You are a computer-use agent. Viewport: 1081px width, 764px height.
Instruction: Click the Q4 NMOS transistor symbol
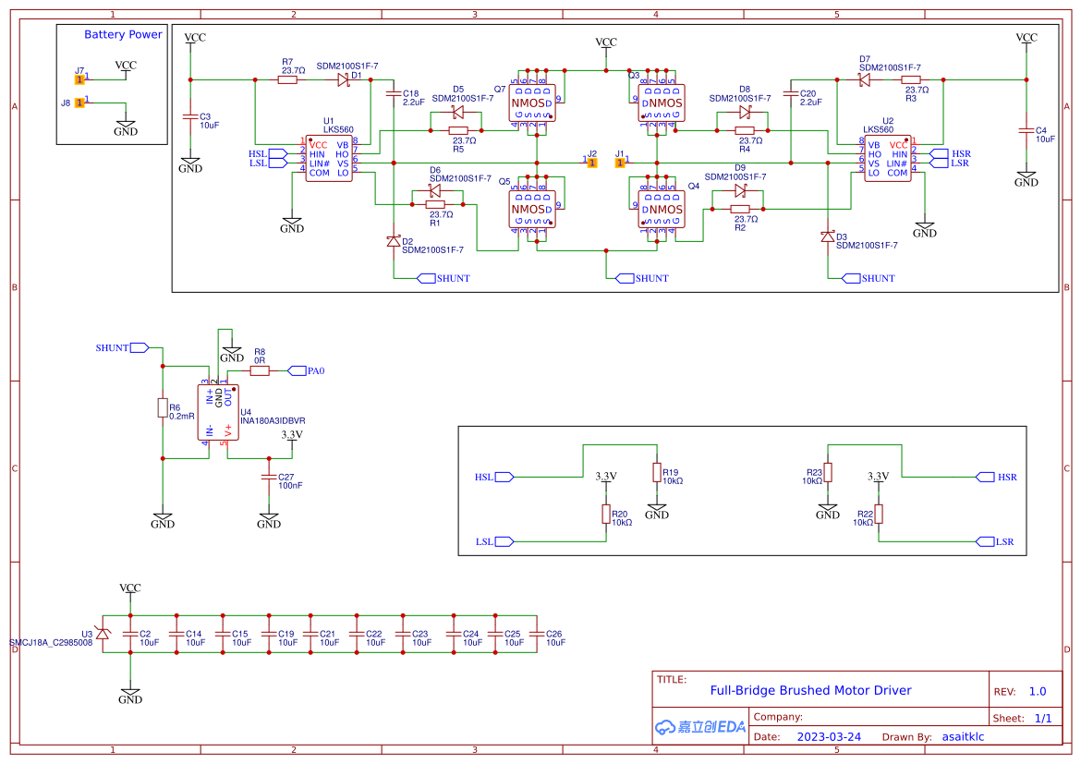pyautogui.click(x=659, y=209)
